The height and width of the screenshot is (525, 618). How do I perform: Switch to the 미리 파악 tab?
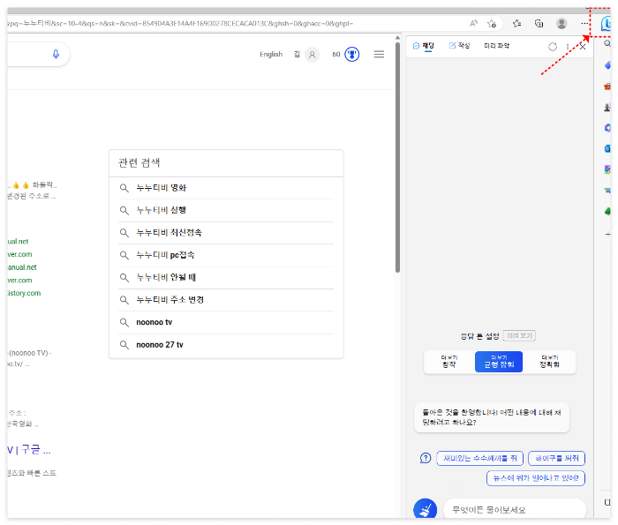tap(496, 46)
